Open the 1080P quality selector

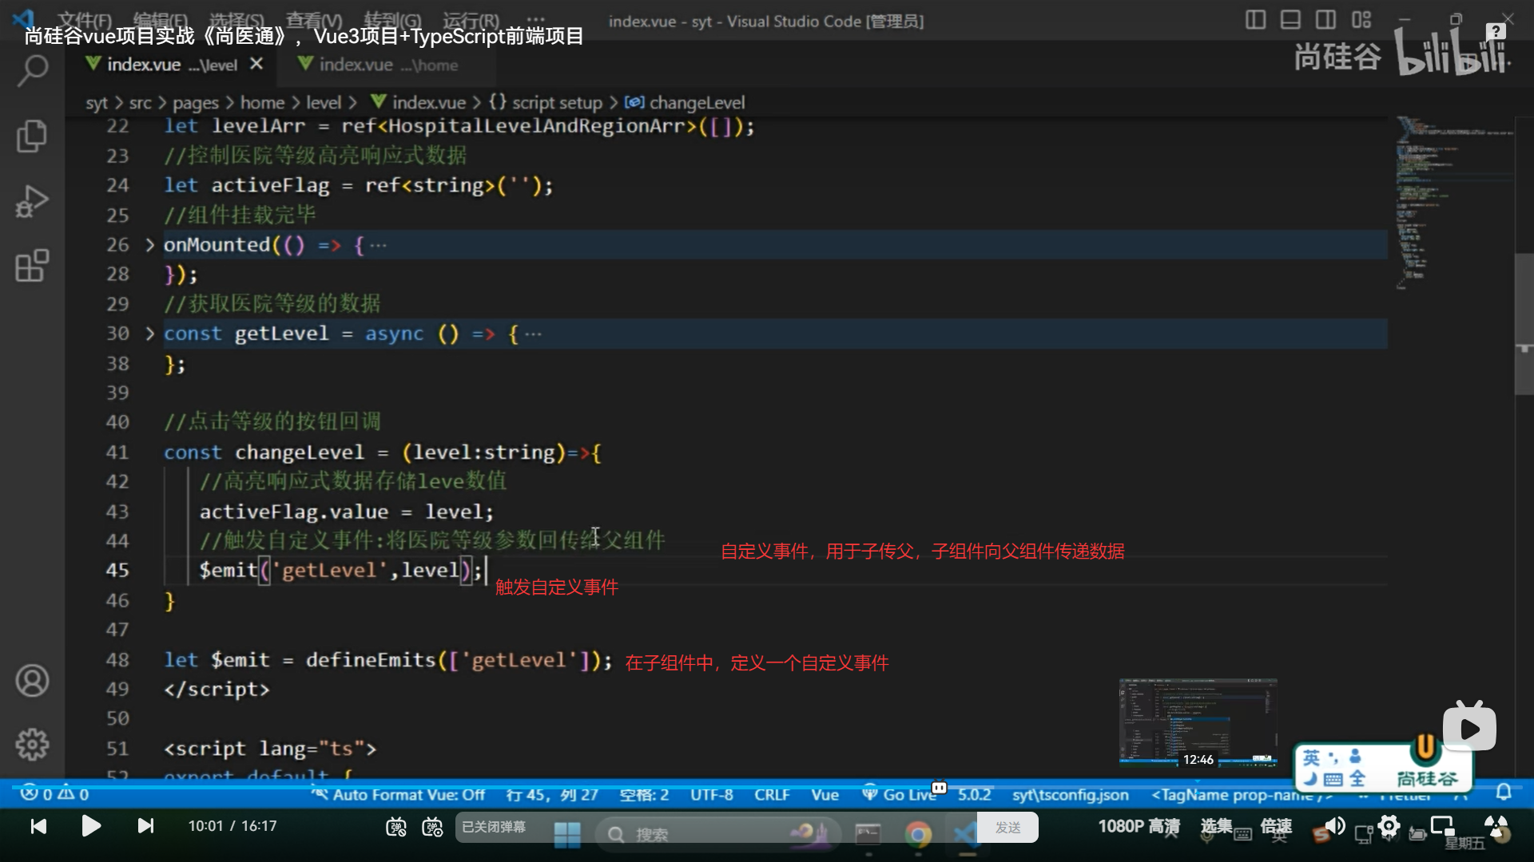click(1139, 827)
